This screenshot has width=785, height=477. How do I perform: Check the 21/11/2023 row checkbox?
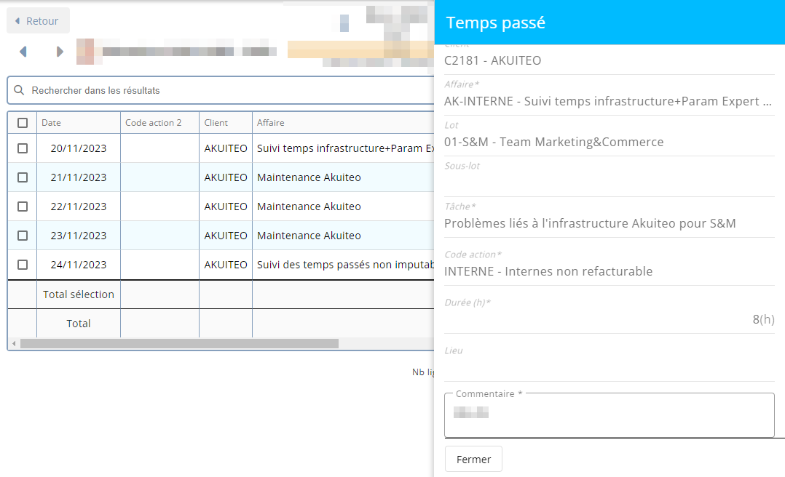23,177
